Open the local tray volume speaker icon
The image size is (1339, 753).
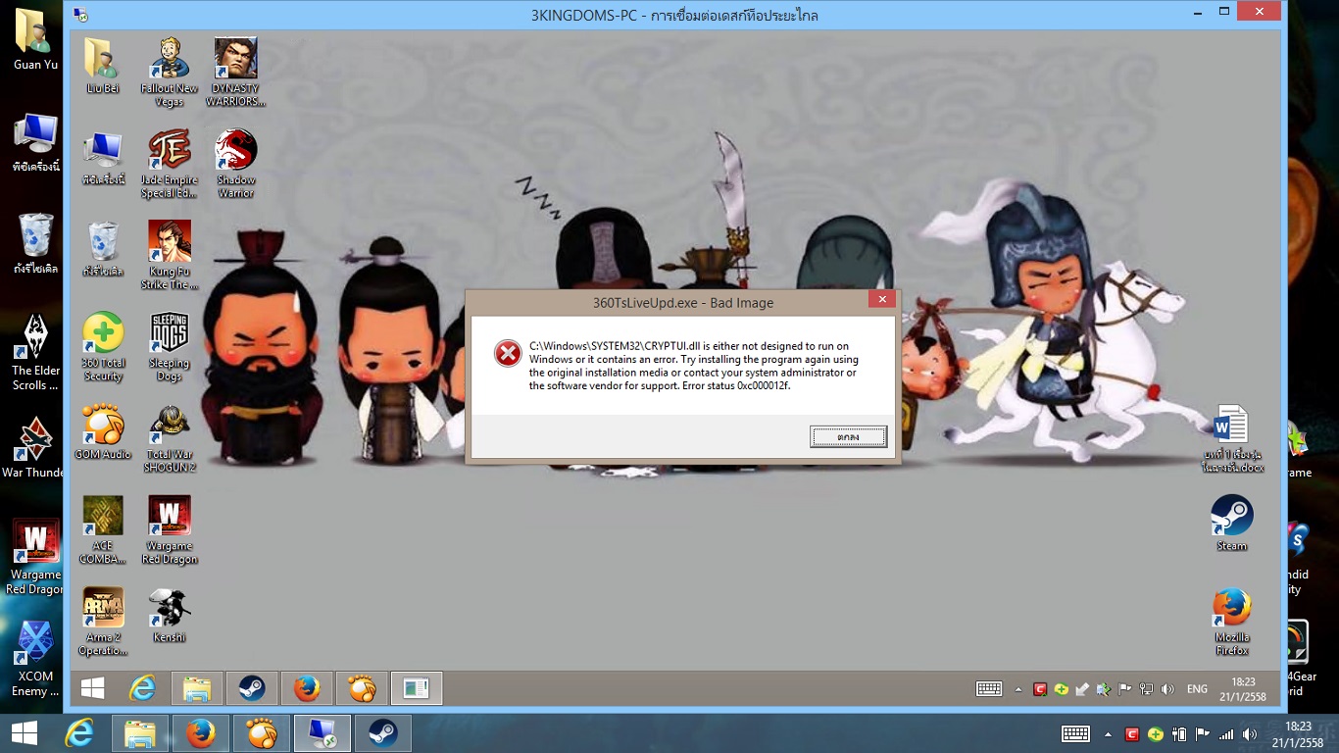1250,734
